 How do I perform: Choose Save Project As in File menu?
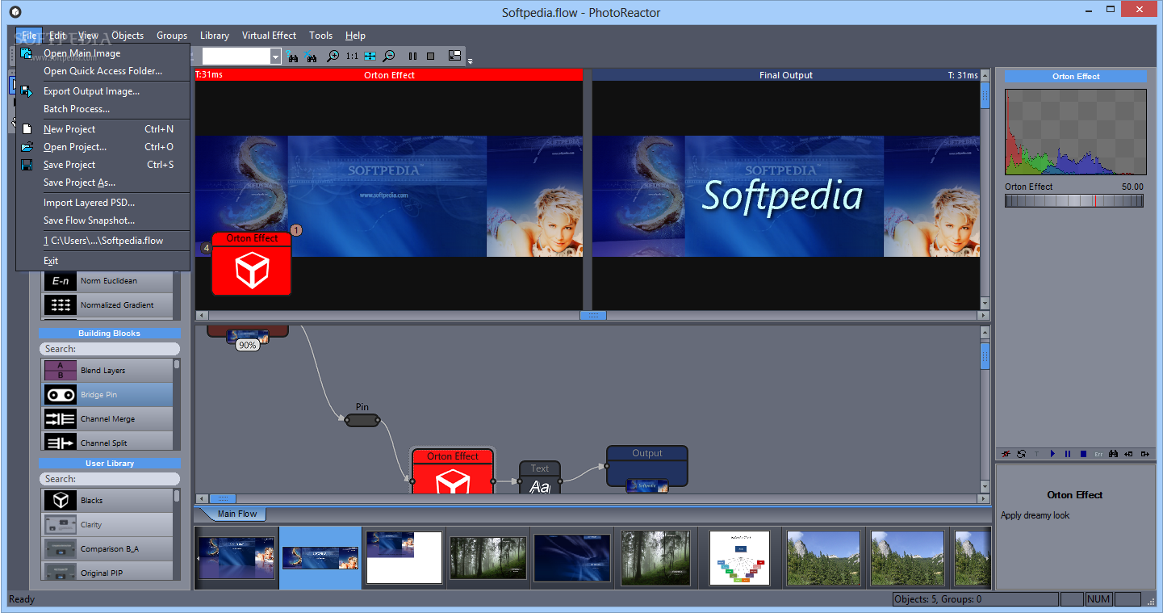[103, 183]
